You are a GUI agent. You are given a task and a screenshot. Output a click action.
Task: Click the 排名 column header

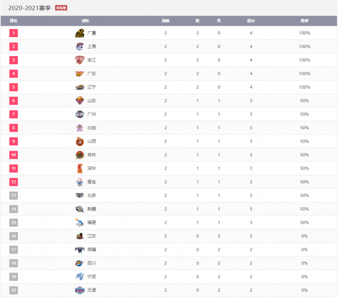(14, 20)
